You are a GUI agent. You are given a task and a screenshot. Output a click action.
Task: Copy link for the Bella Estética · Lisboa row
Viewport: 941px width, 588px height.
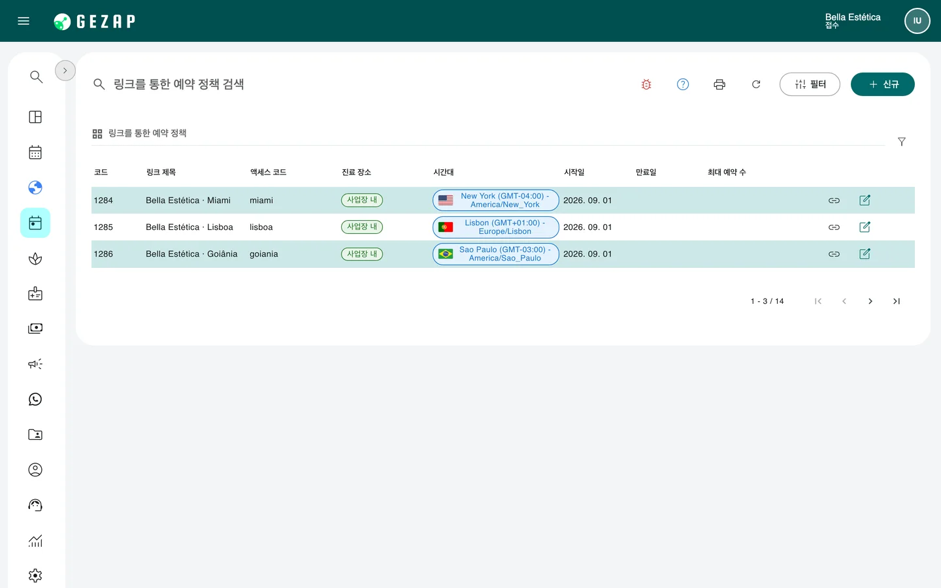834,227
